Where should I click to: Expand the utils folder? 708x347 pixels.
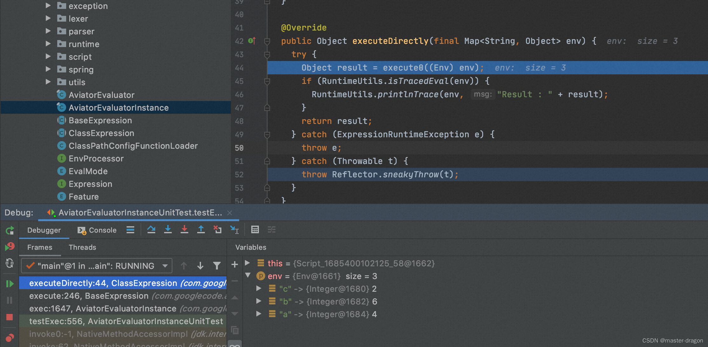point(48,82)
